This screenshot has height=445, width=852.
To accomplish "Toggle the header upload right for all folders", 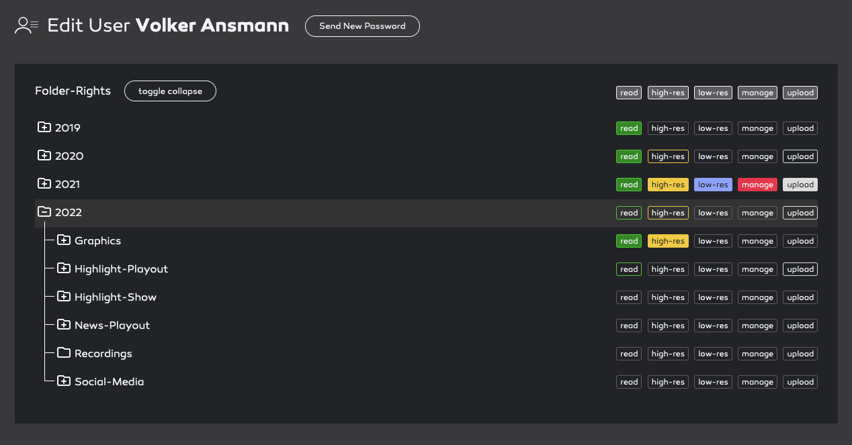I will pos(800,93).
